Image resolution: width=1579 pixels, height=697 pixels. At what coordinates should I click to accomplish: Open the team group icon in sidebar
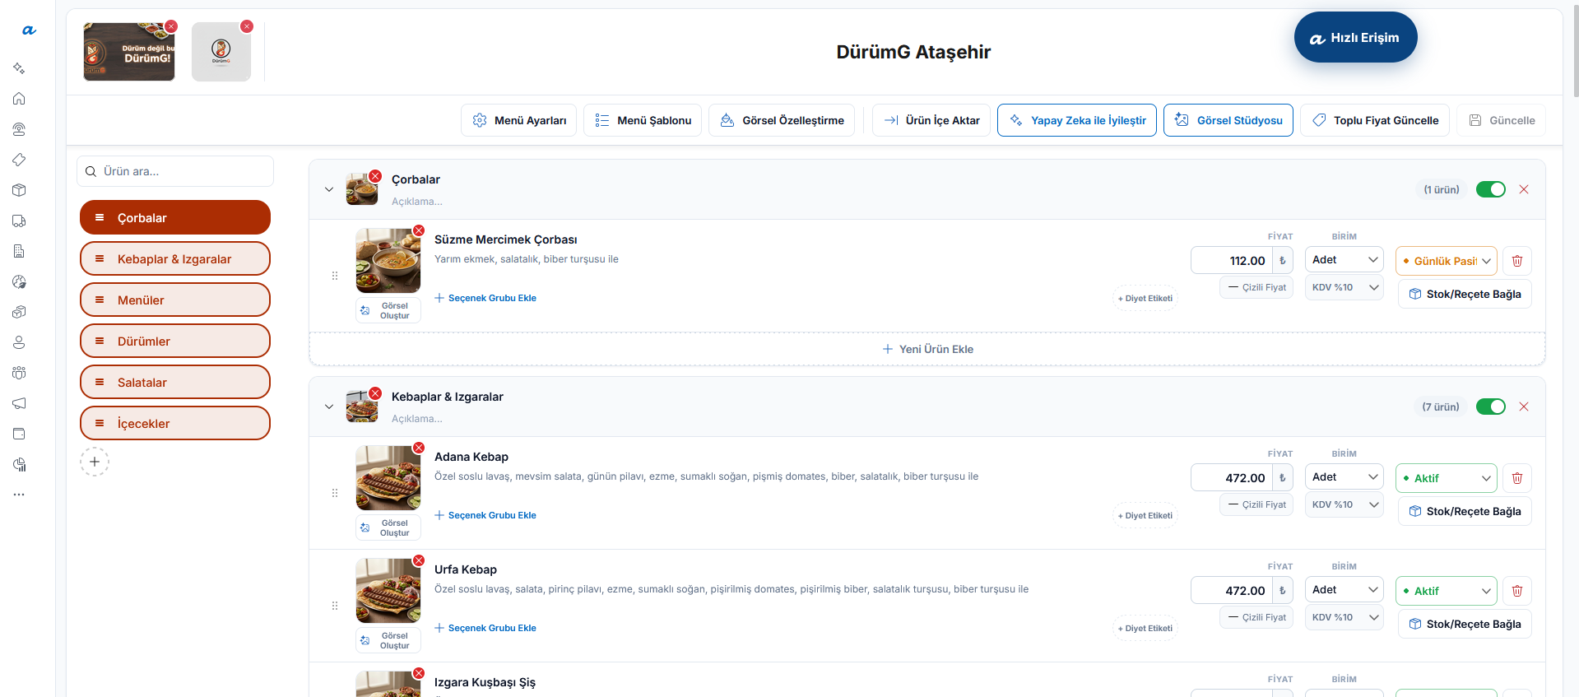click(19, 373)
